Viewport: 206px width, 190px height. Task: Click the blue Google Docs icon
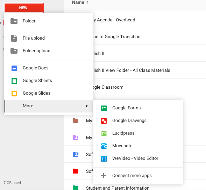[14, 68]
